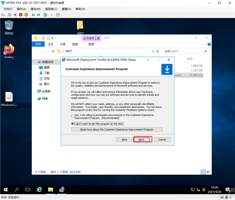Screen dimensions: 235x200
Task: Open the Explorer help question mark icon
Action: point(209,44)
